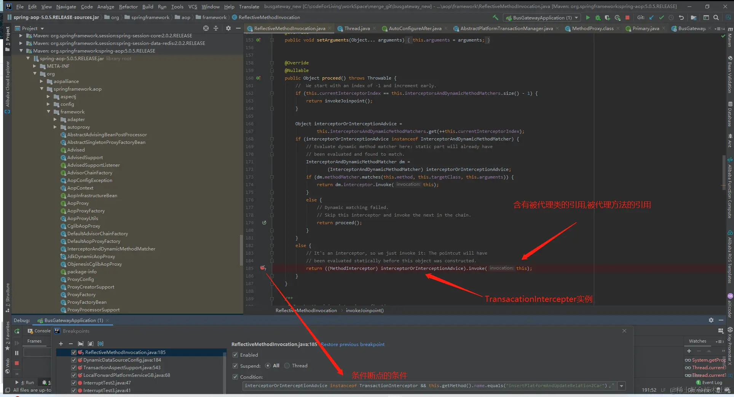The image size is (734, 397).
Task: Commit changes with the green checkmark
Action: pos(661,18)
